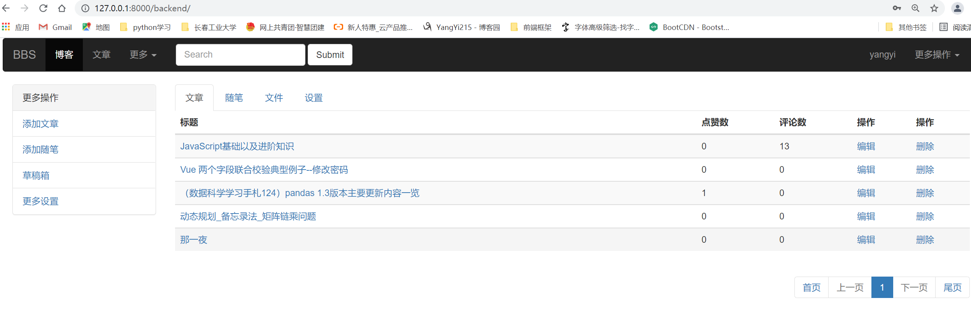The width and height of the screenshot is (971, 319).
Task: Click 添加文章 in the sidebar
Action: pos(40,124)
